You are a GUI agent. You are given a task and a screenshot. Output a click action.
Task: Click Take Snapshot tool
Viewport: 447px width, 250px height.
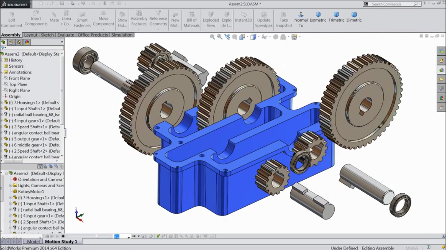coord(283,19)
